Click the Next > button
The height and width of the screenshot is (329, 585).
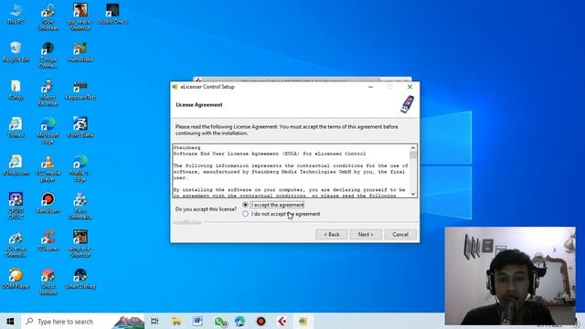tap(366, 234)
